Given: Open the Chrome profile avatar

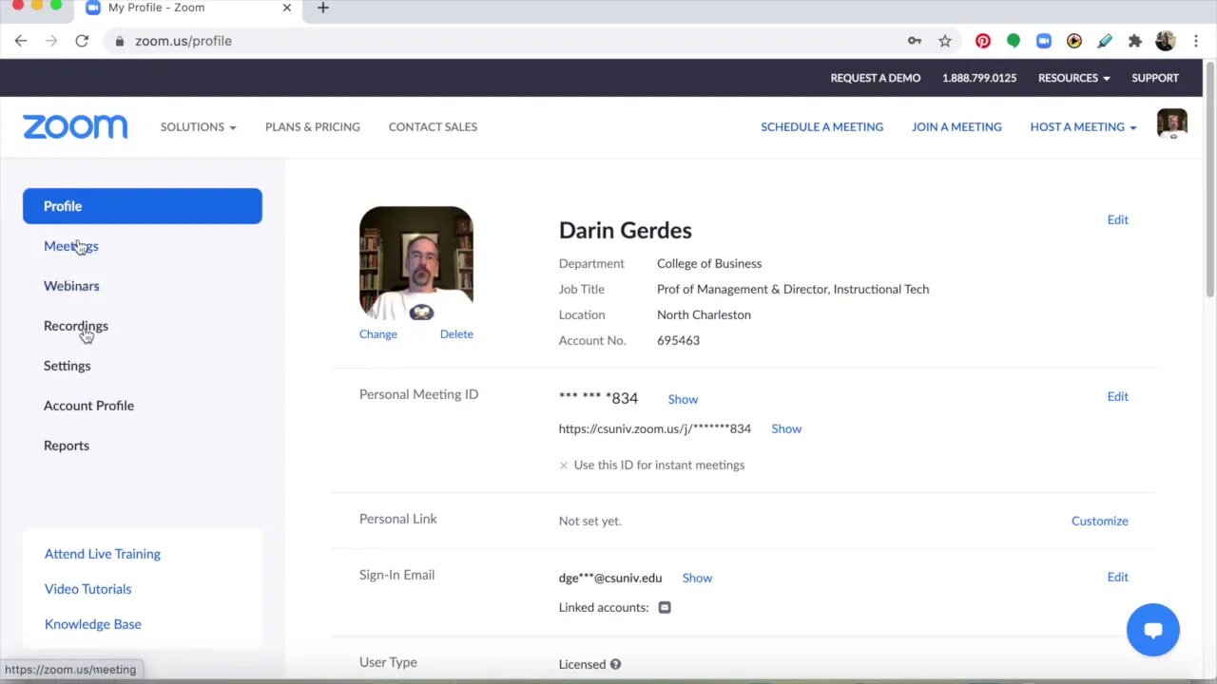Looking at the screenshot, I should click(x=1166, y=41).
